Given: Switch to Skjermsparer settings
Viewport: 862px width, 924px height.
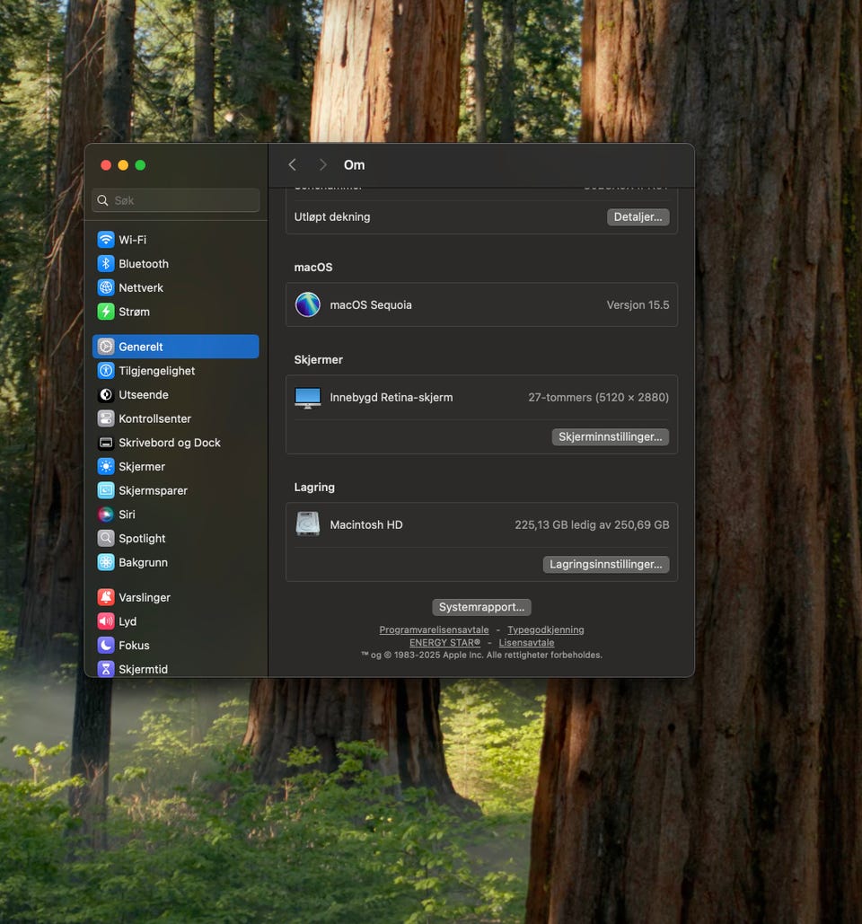Looking at the screenshot, I should 153,490.
